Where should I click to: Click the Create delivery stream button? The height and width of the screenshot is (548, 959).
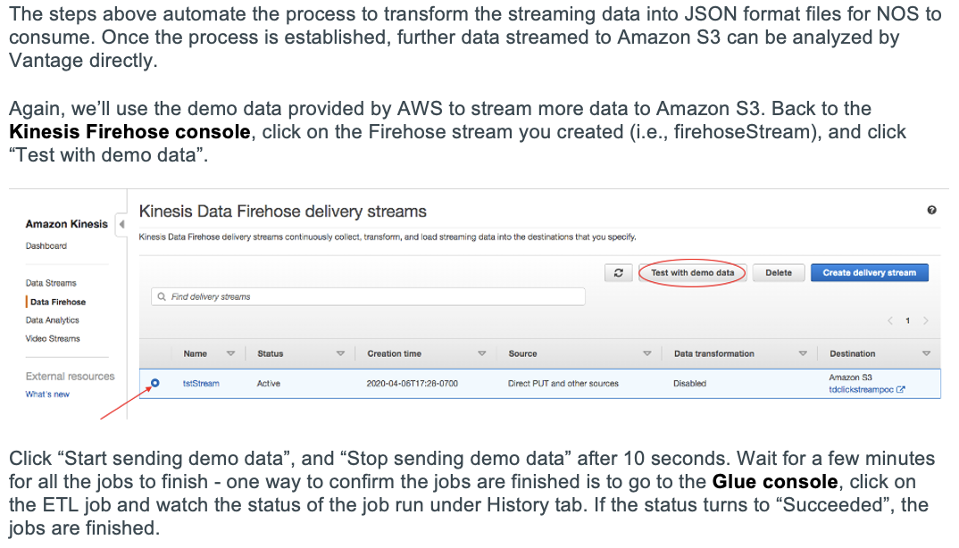(869, 273)
